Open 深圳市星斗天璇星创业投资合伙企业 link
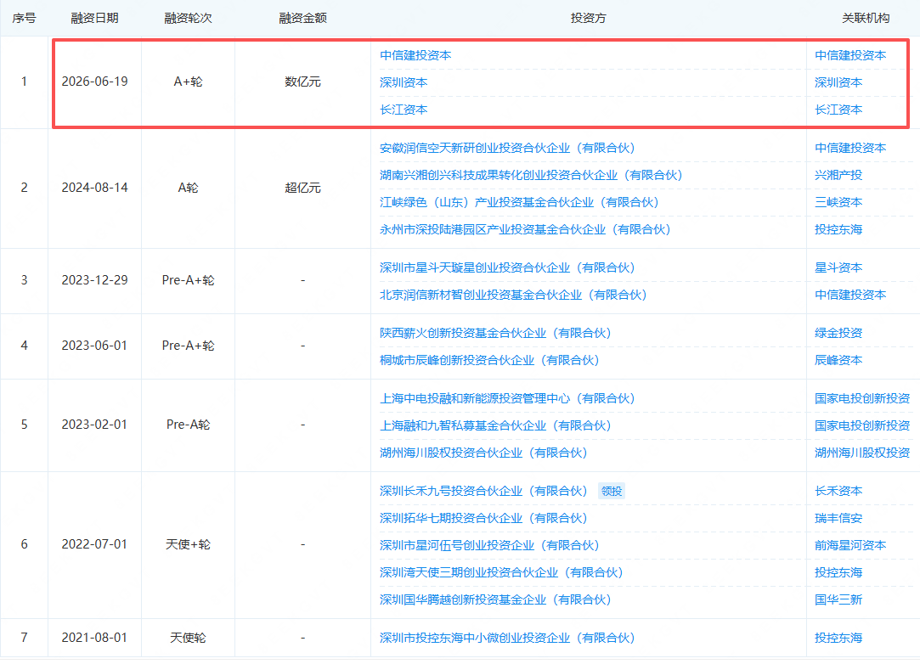Image resolution: width=920 pixels, height=664 pixels. pyautogui.click(x=507, y=268)
